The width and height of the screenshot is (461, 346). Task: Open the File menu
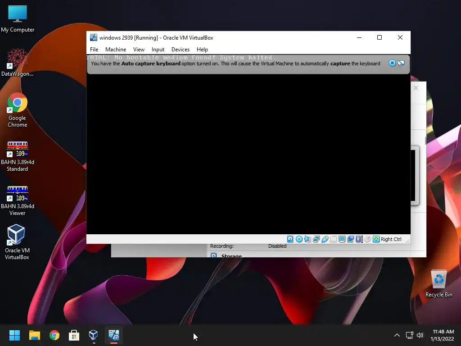tap(94, 50)
